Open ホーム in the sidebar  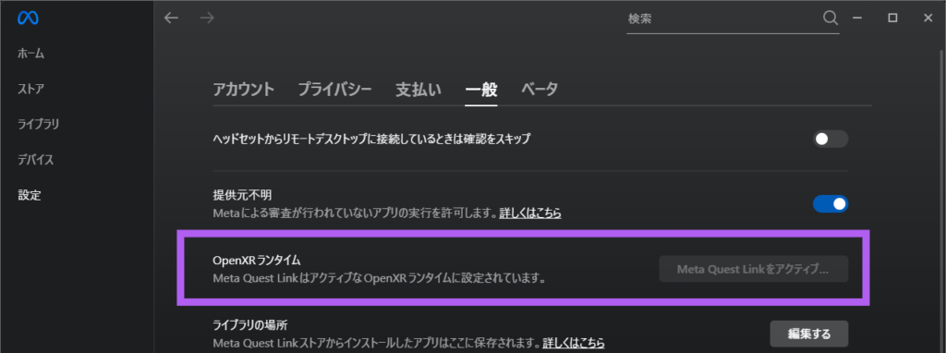tap(31, 54)
